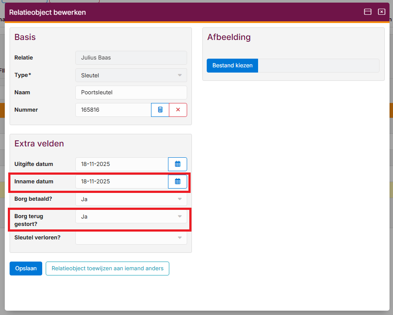Click the calculator icon beside Nummer

[x=160, y=110]
